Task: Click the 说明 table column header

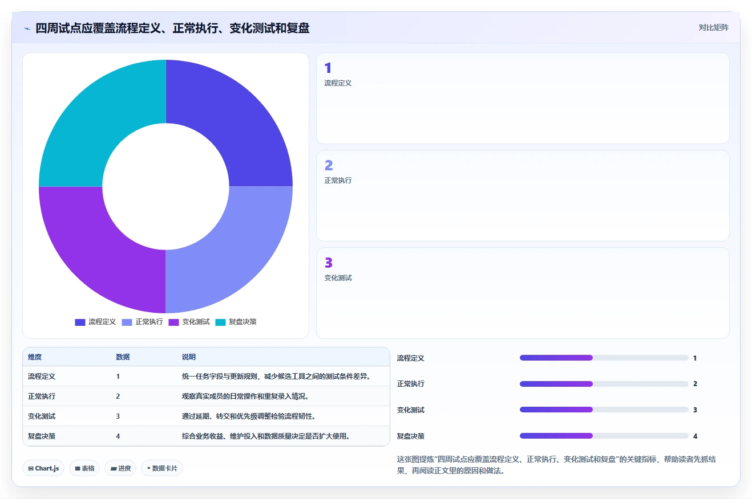Action: (189, 357)
